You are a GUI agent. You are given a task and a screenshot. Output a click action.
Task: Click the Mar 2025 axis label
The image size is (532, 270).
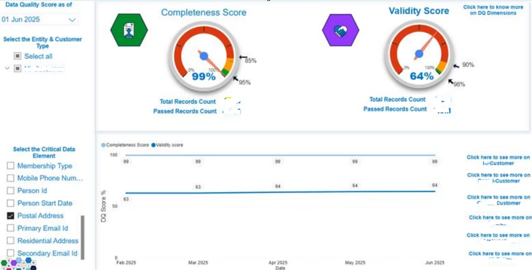pos(198,263)
